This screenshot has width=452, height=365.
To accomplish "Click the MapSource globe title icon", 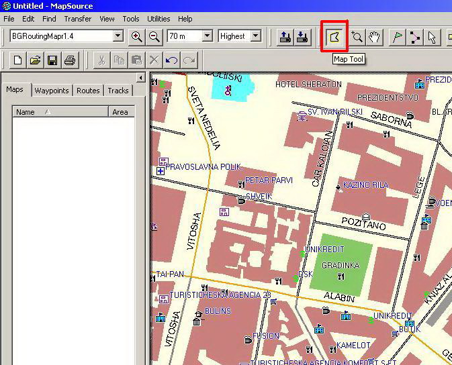I will (6, 6).
